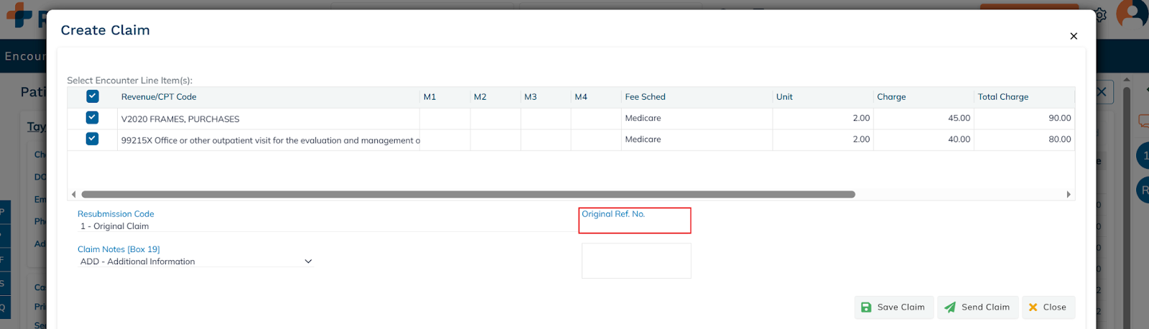1149x329 pixels.
Task: Click the Revenue/CPT Code column header
Action: point(159,97)
